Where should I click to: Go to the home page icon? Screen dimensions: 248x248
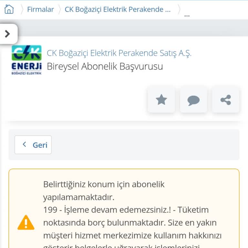[9, 9]
